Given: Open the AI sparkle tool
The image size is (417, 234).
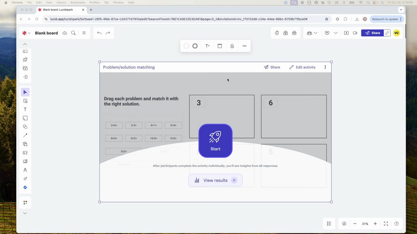Looking at the screenshot, I should (x=25, y=179).
